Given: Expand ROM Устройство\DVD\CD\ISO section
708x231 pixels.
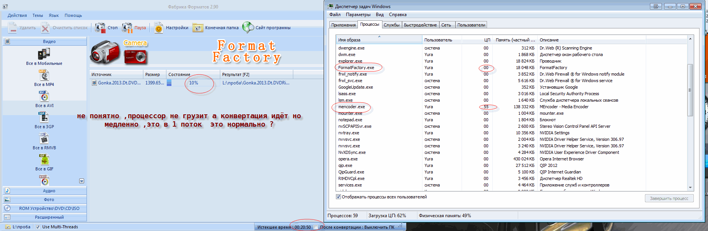Looking at the screenshot, I should click(45, 208).
